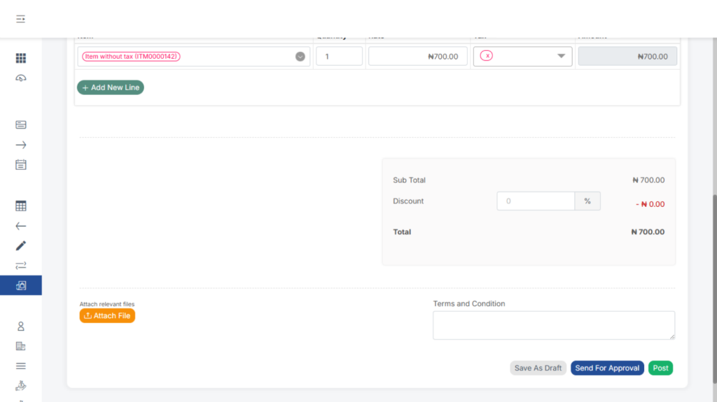Click the left arrow sidebar icon
This screenshot has height=402, width=717.
point(20,226)
